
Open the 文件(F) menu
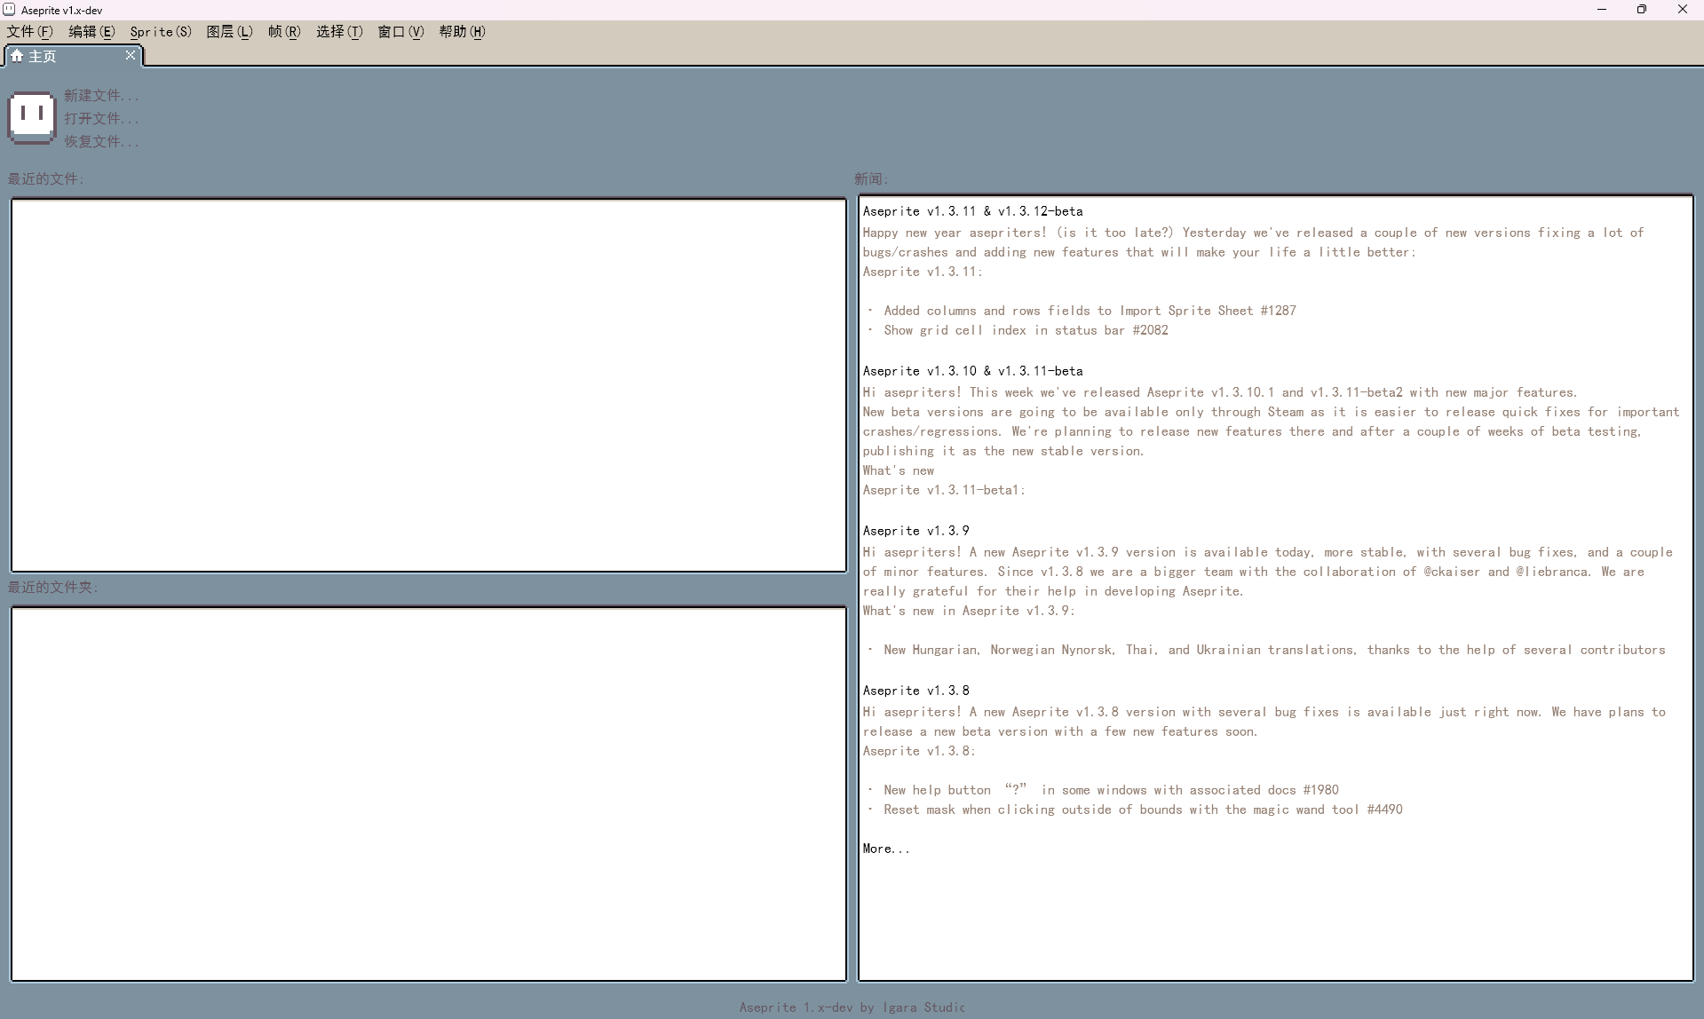29,32
